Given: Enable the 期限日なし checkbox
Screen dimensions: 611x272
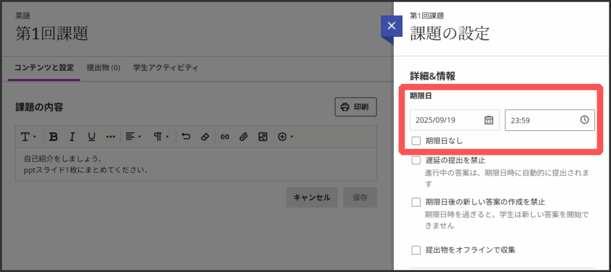Looking at the screenshot, I should coord(416,141).
